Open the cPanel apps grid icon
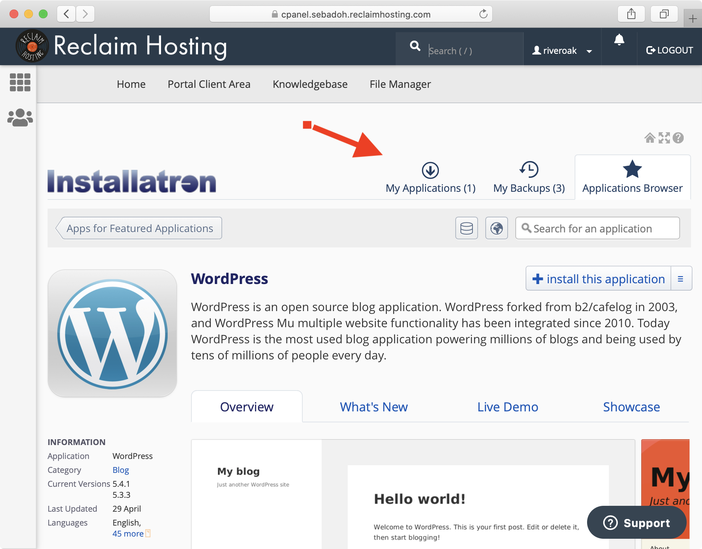 20,82
